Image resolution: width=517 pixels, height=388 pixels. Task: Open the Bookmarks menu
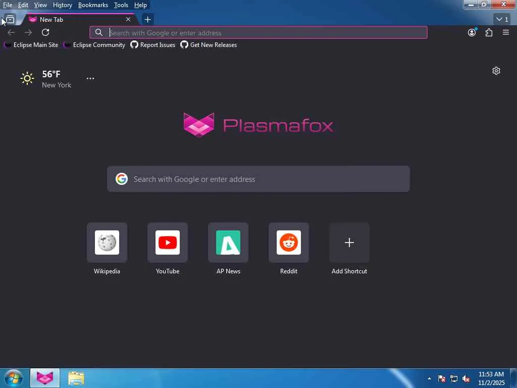pyautogui.click(x=93, y=5)
